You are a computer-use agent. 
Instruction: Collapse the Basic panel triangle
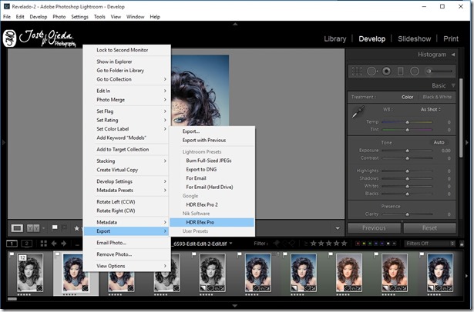click(x=453, y=85)
